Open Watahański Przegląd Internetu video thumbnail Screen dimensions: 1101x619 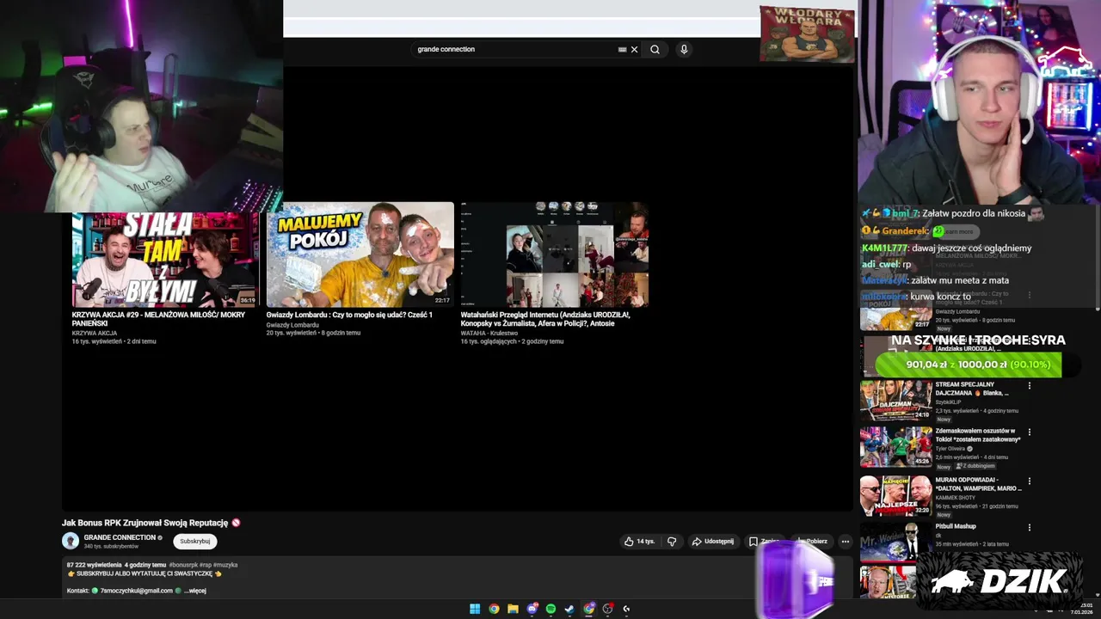coord(554,254)
